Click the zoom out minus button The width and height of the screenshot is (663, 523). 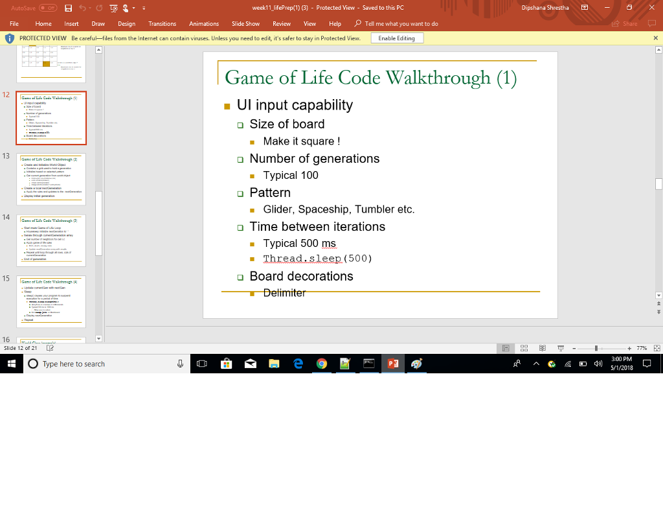[x=574, y=348]
